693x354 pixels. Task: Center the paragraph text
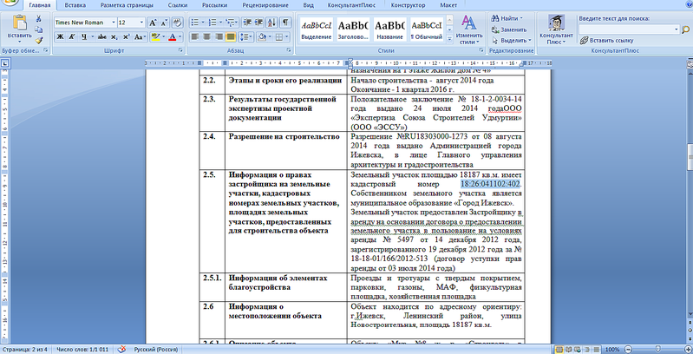point(206,36)
